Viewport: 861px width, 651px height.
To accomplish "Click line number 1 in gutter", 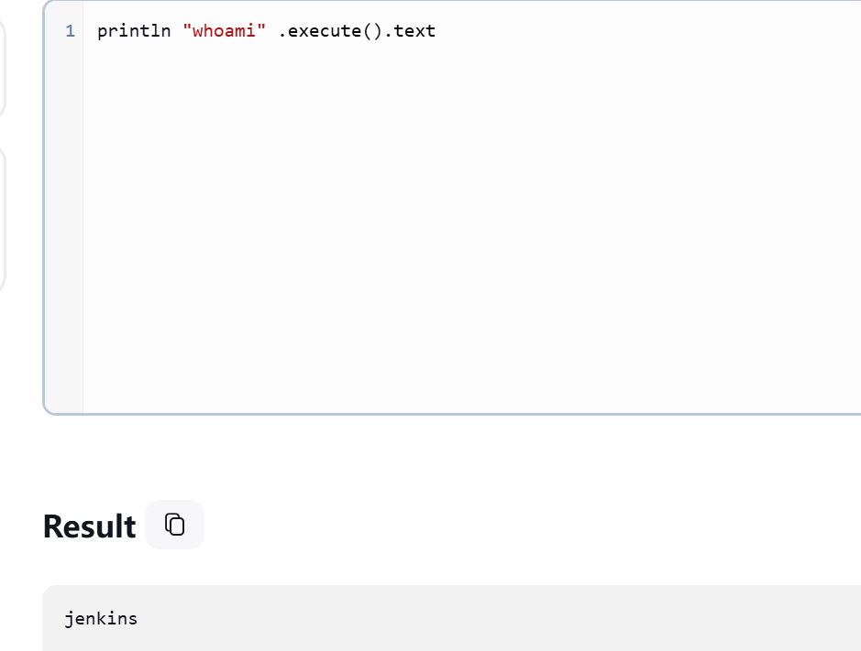I will pos(70,31).
